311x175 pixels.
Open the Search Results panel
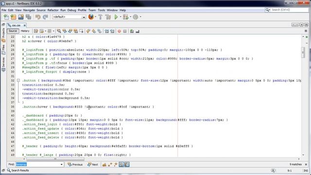pos(18,171)
